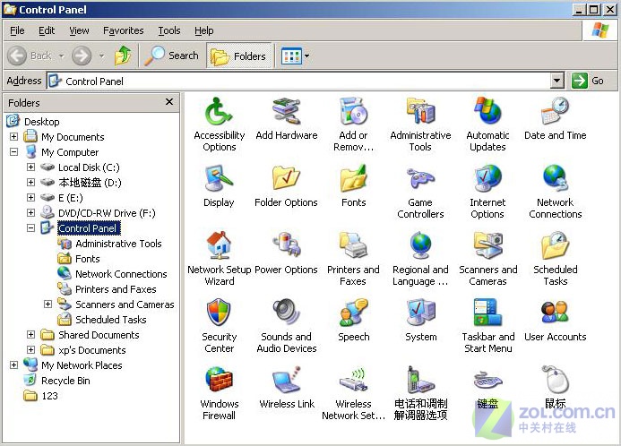The height and width of the screenshot is (446, 621).
Task: Click the Search toolbar button
Action: 170,56
